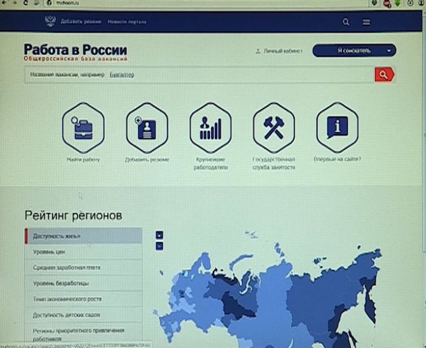Viewport: 426px width, 348px height.
Task: Open 'Крупнейшие работодатели' chart icon
Action: [211, 128]
